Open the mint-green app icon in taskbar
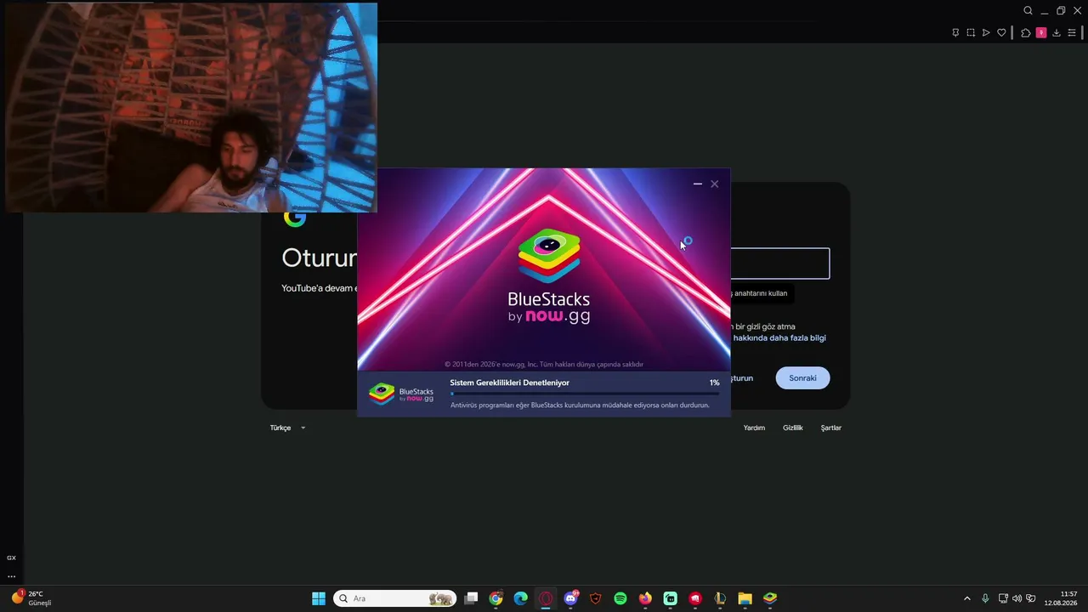 (670, 598)
